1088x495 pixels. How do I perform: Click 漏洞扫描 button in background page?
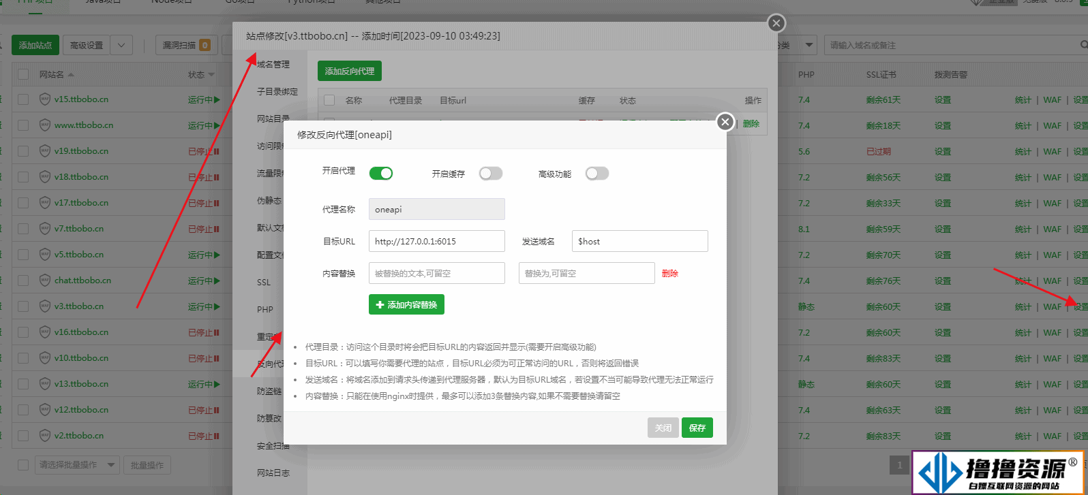click(187, 45)
